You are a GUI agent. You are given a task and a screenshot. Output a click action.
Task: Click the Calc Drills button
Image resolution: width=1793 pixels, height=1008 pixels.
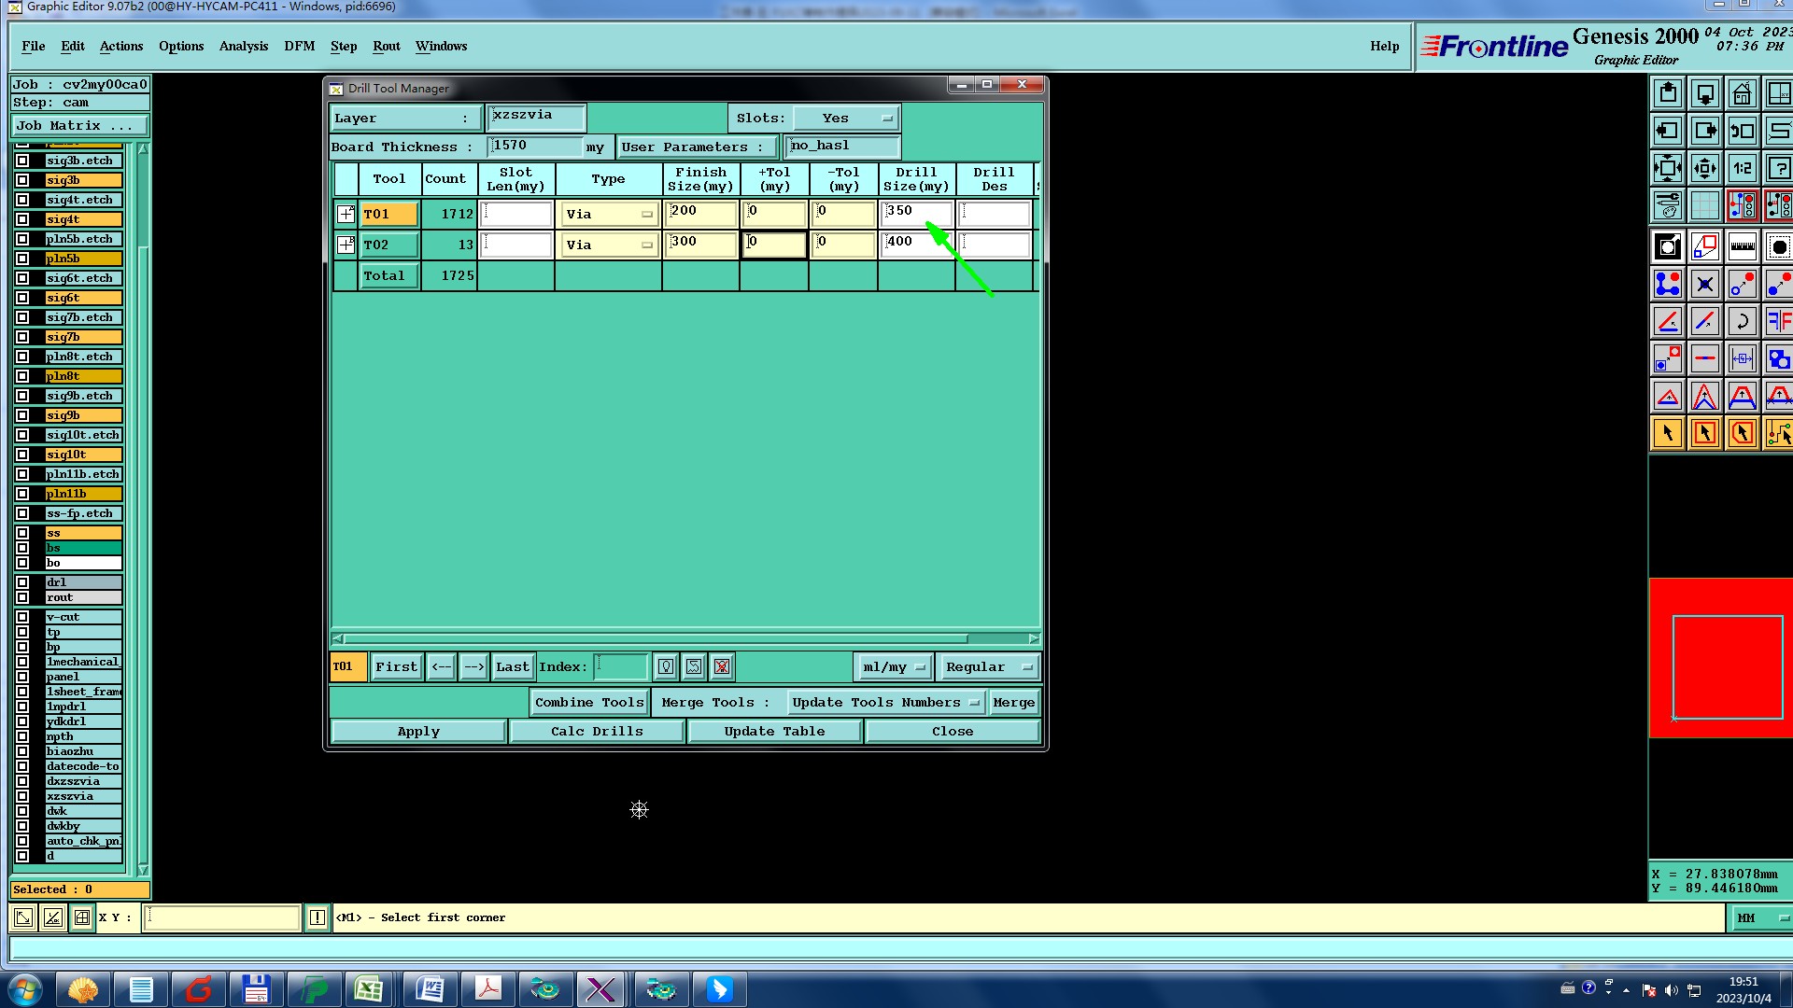pos(597,732)
